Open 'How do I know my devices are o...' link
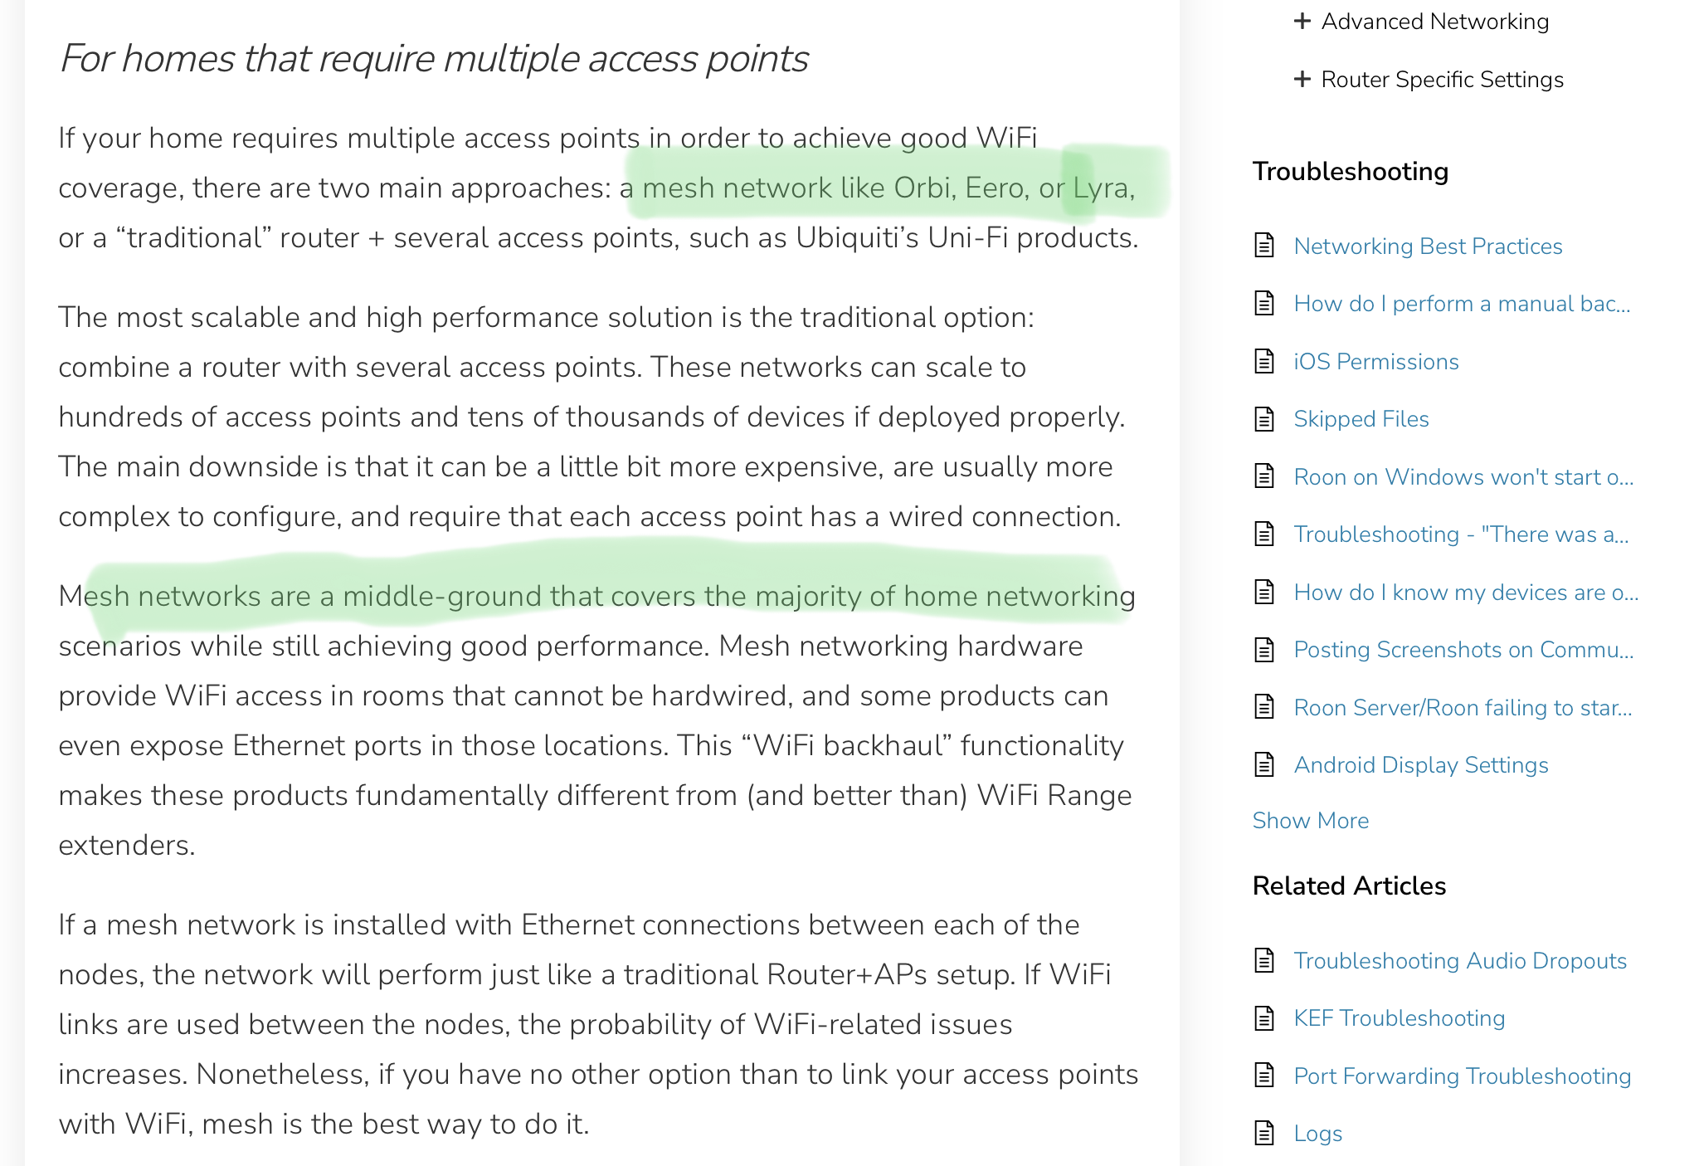 [x=1466, y=593]
